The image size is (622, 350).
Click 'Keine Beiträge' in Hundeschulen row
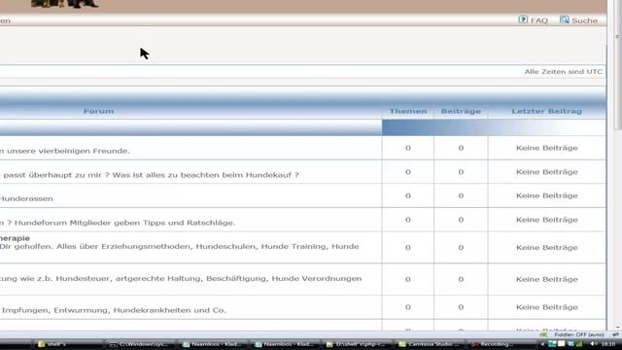547,248
